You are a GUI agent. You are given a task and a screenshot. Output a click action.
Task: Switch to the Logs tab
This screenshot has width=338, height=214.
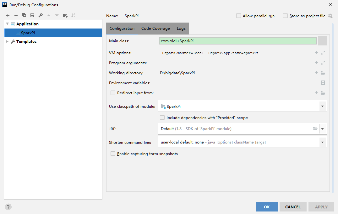[181, 29]
